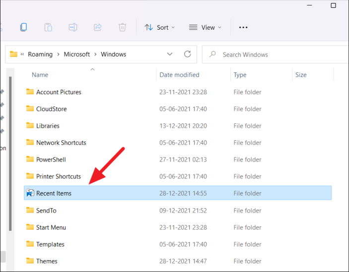Image resolution: width=349 pixels, height=272 pixels.
Task: Open the View dropdown menu
Action: pos(205,27)
